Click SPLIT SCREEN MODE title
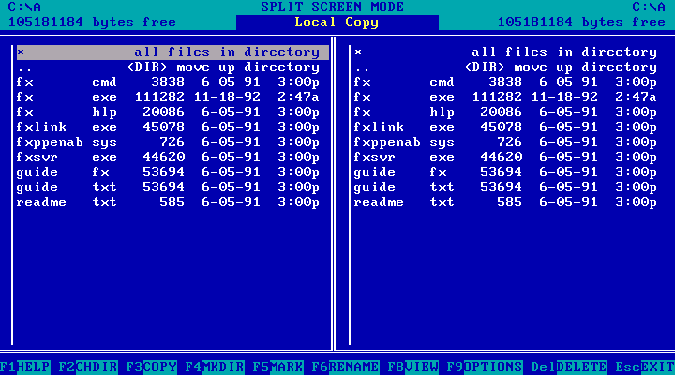Image resolution: width=675 pixels, height=375 pixels. tap(333, 7)
